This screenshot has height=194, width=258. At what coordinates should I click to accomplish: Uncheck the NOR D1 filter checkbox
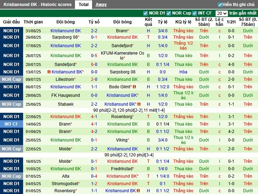(145, 13)
